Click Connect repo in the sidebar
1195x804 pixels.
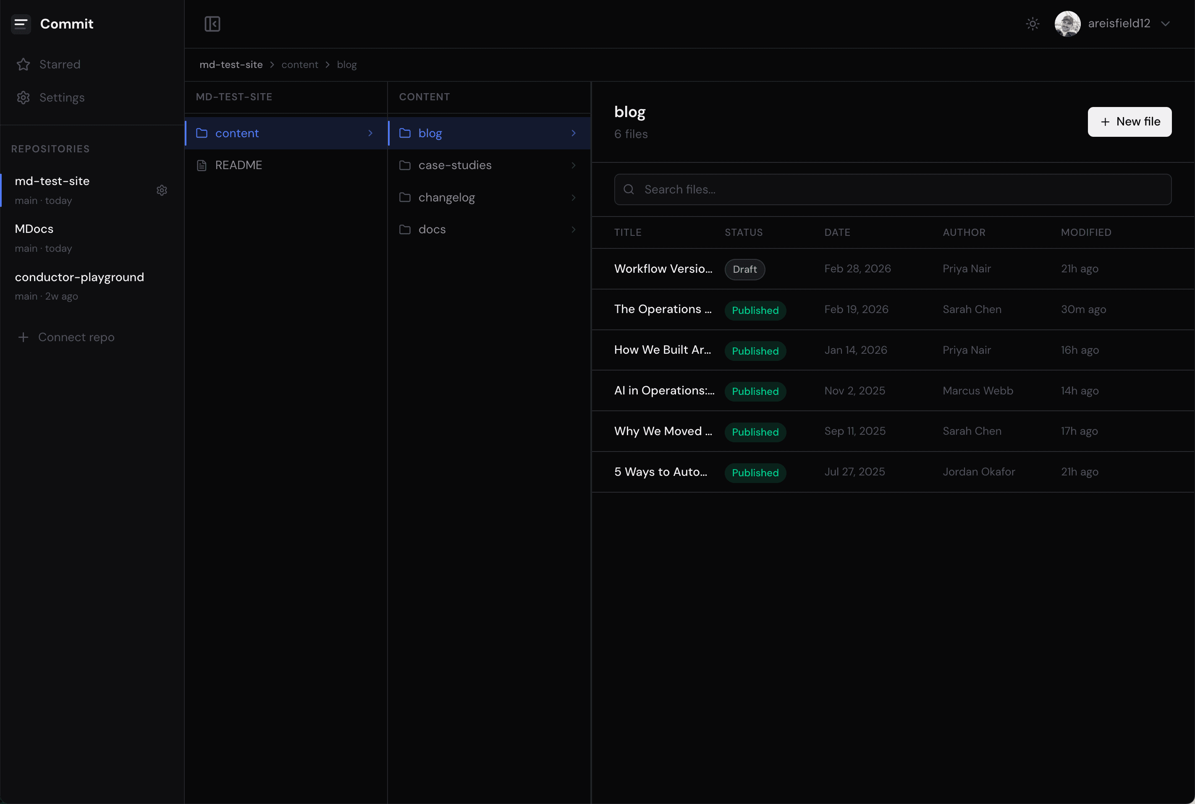(76, 337)
